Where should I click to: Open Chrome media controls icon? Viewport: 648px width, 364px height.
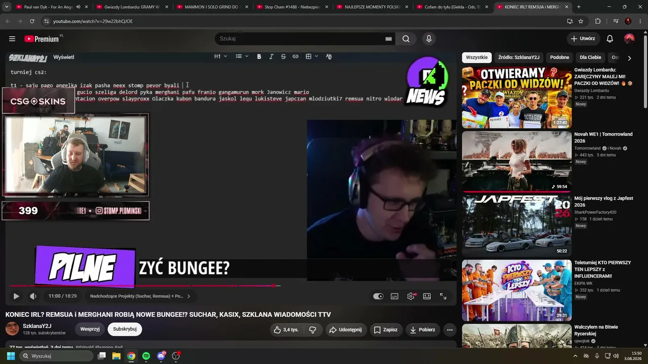tap(616, 21)
